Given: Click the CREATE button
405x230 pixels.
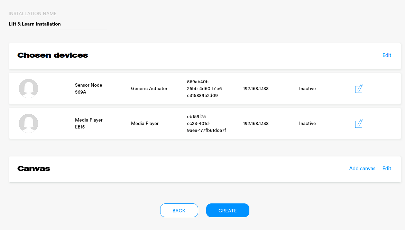Looking at the screenshot, I should pyautogui.click(x=228, y=210).
